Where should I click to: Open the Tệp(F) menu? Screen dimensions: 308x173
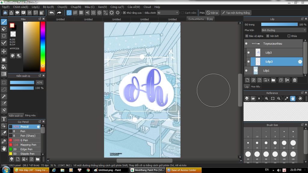6,7
